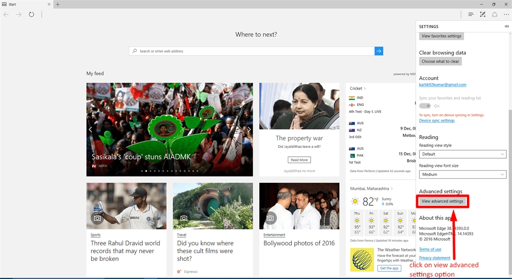
Task: Open the account email link
Action: pyautogui.click(x=442, y=85)
